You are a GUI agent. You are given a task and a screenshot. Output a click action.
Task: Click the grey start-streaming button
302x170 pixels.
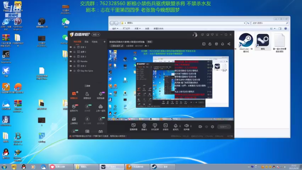(x=224, y=127)
